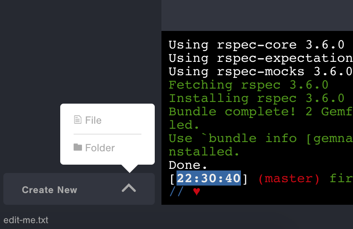Click the "Use `bundle info" terminal line

260,138
